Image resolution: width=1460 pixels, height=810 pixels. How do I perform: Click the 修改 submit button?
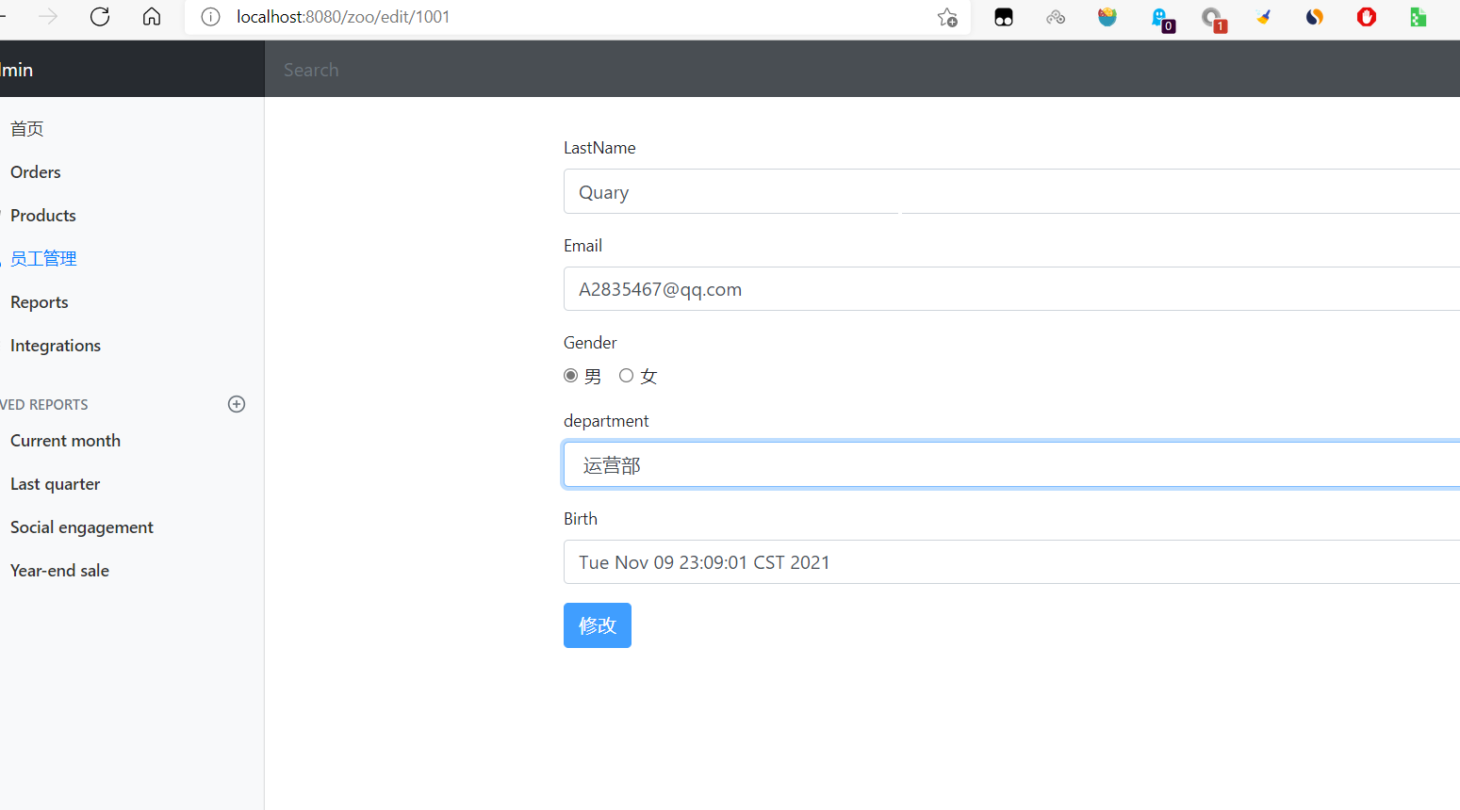tap(597, 625)
